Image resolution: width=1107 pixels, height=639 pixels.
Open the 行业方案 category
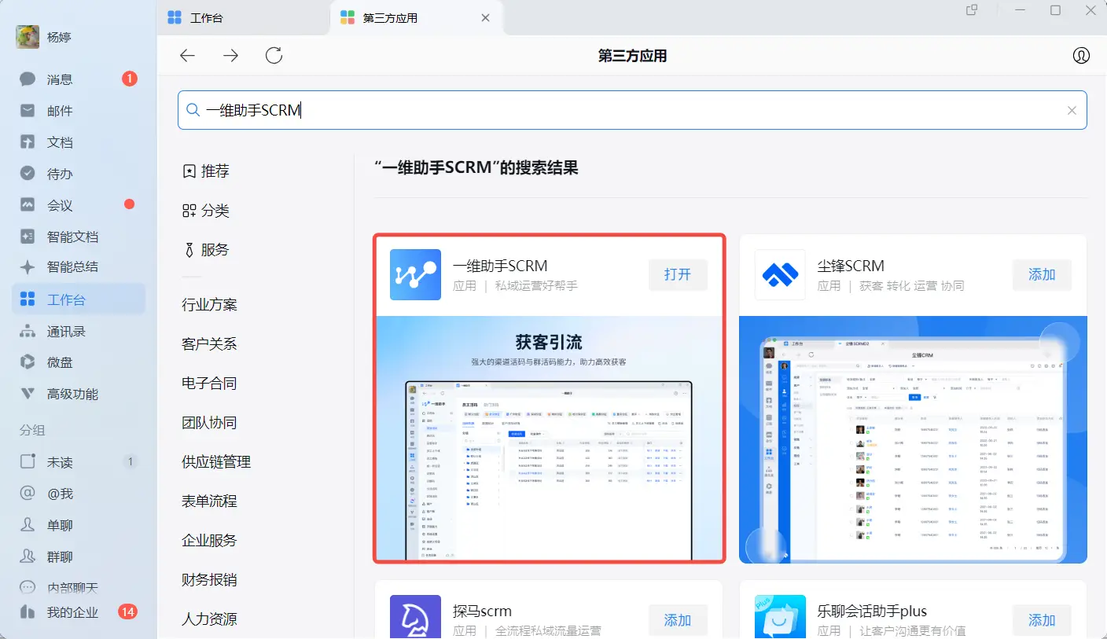pos(209,305)
